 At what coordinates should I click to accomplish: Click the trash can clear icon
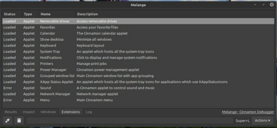(x=19, y=121)
